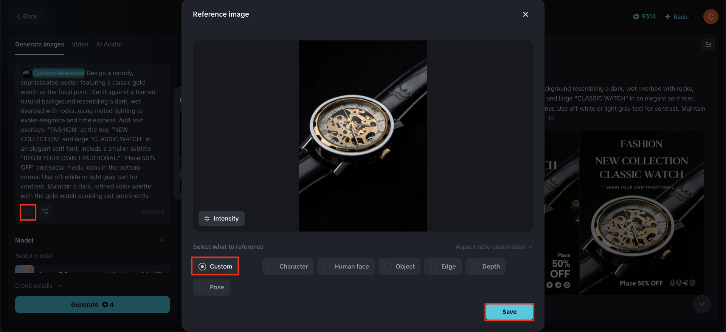Expand Credit details

38,286
